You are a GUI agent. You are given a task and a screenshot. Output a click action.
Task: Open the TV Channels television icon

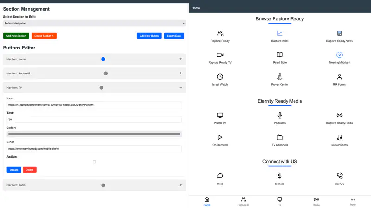280,137
